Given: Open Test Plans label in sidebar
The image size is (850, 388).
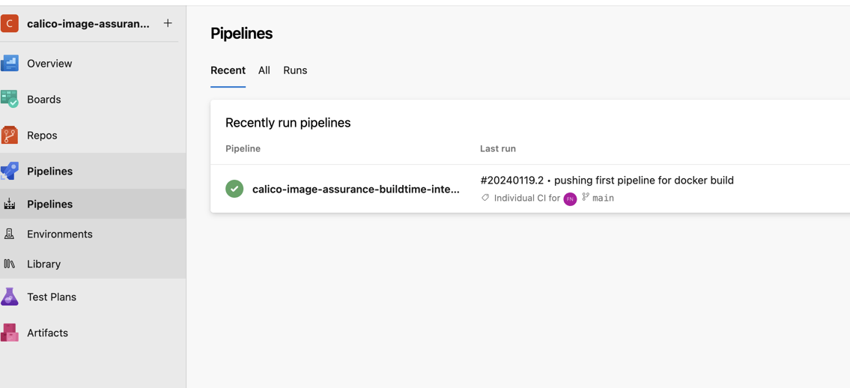Looking at the screenshot, I should point(52,297).
